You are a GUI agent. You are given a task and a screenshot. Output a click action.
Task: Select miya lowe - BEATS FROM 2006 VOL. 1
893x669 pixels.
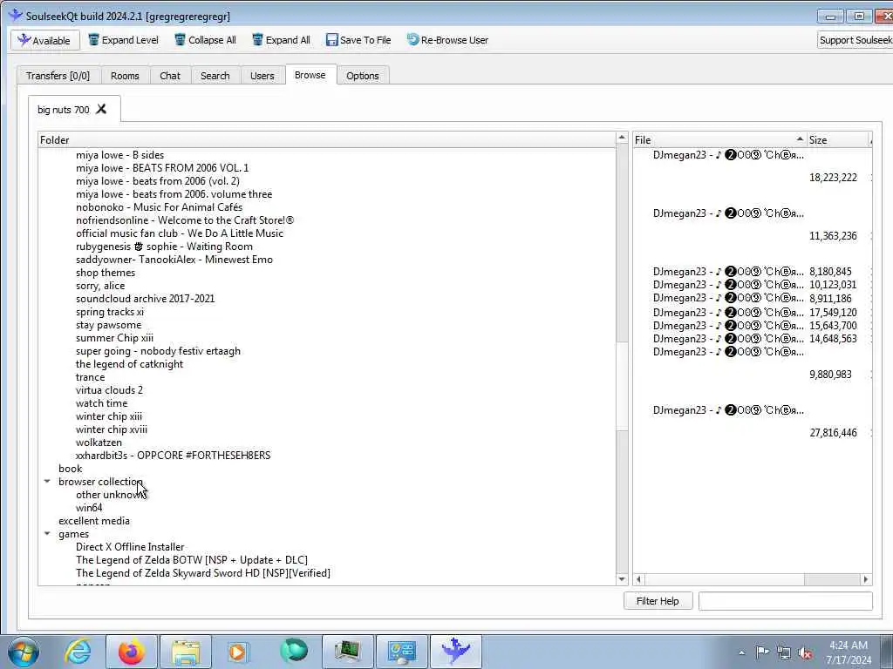pos(162,168)
